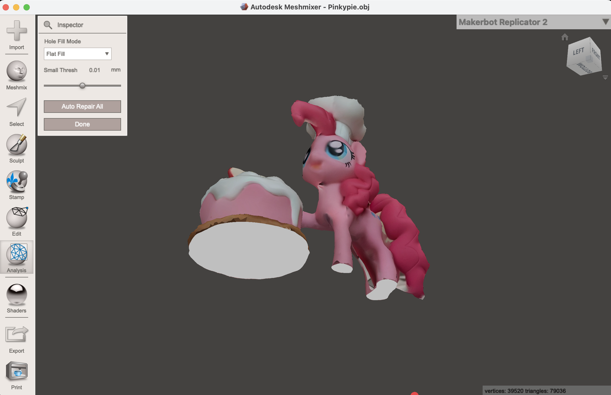
Task: Open the Hole Fill Mode dropdown
Action: [77, 54]
